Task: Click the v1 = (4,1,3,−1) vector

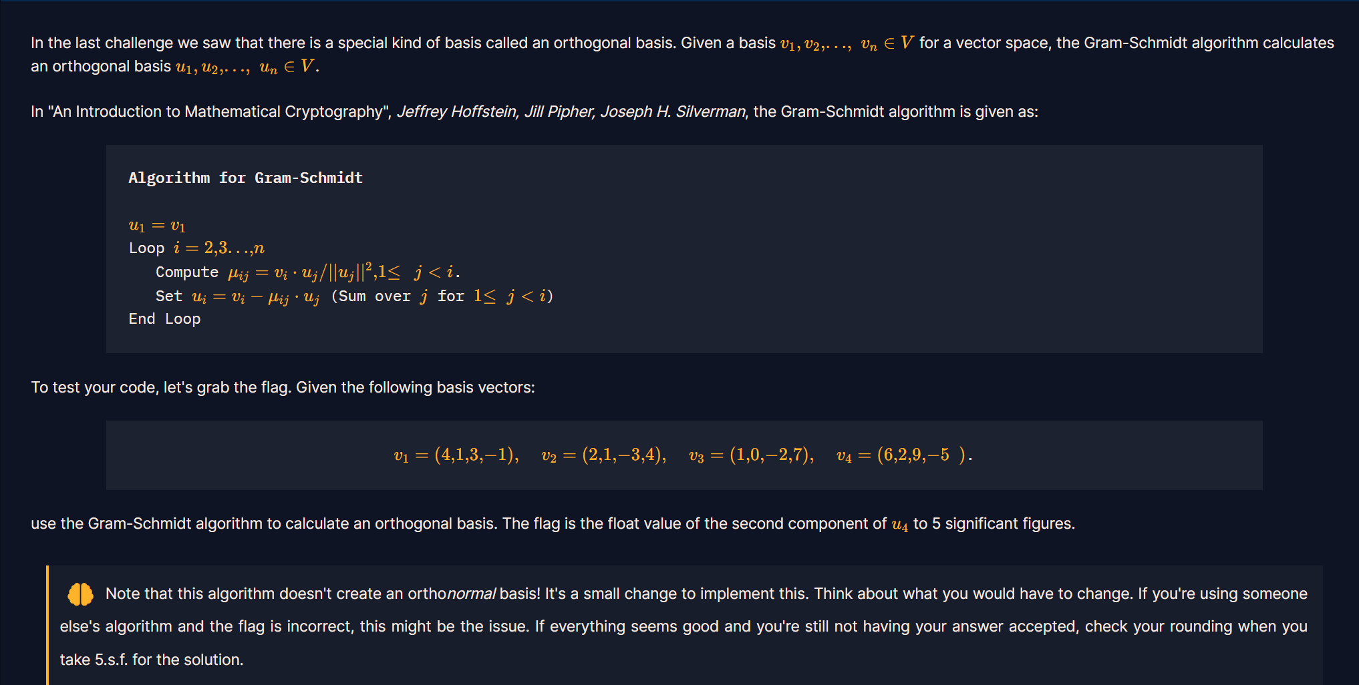Action: tap(456, 455)
